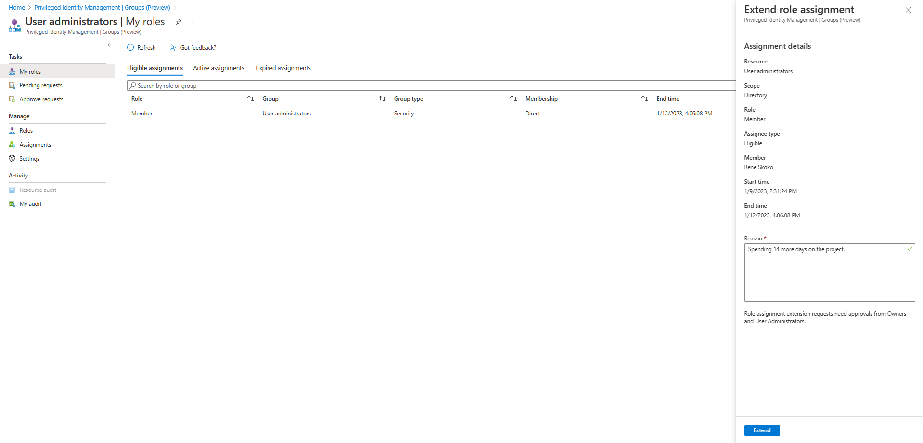Image resolution: width=923 pixels, height=443 pixels.
Task: Click the Got feedback? link
Action: click(x=198, y=48)
